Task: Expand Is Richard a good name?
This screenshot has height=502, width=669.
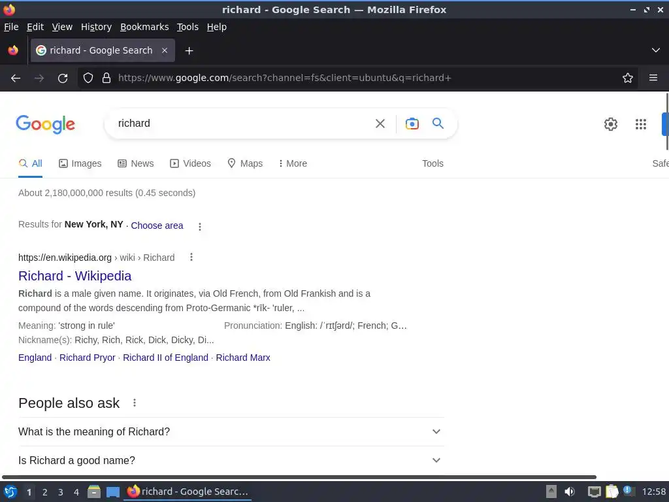Action: point(231,460)
